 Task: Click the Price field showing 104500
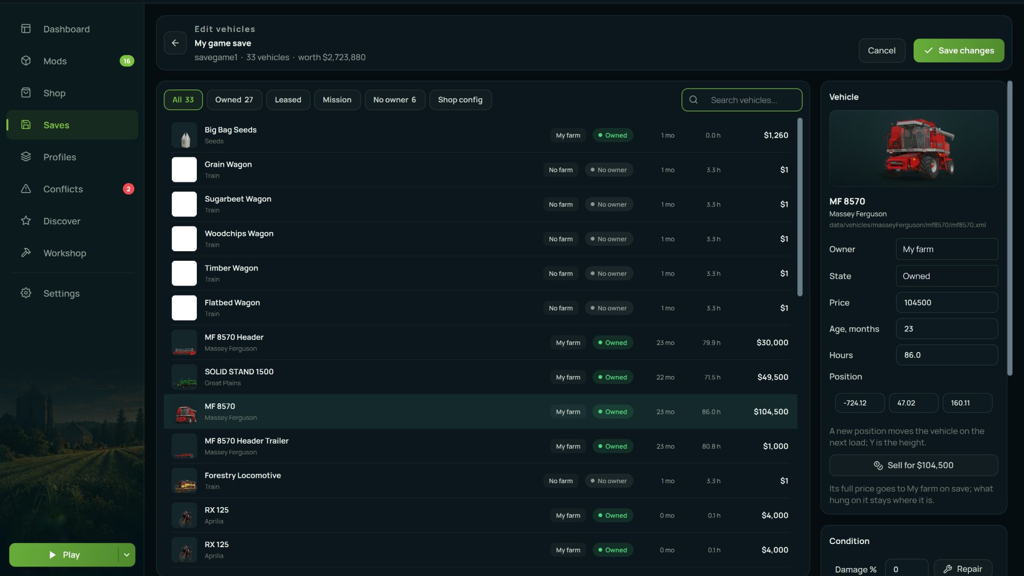(x=947, y=302)
